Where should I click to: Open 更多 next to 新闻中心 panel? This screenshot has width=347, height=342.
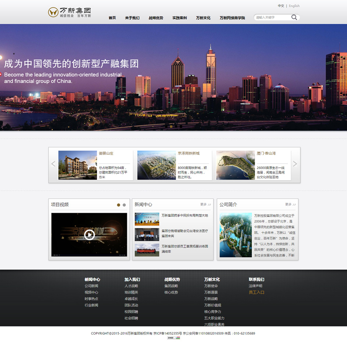pos(203,204)
